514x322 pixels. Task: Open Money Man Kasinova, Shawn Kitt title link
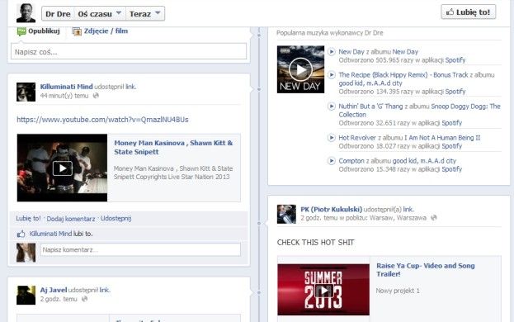(x=173, y=147)
